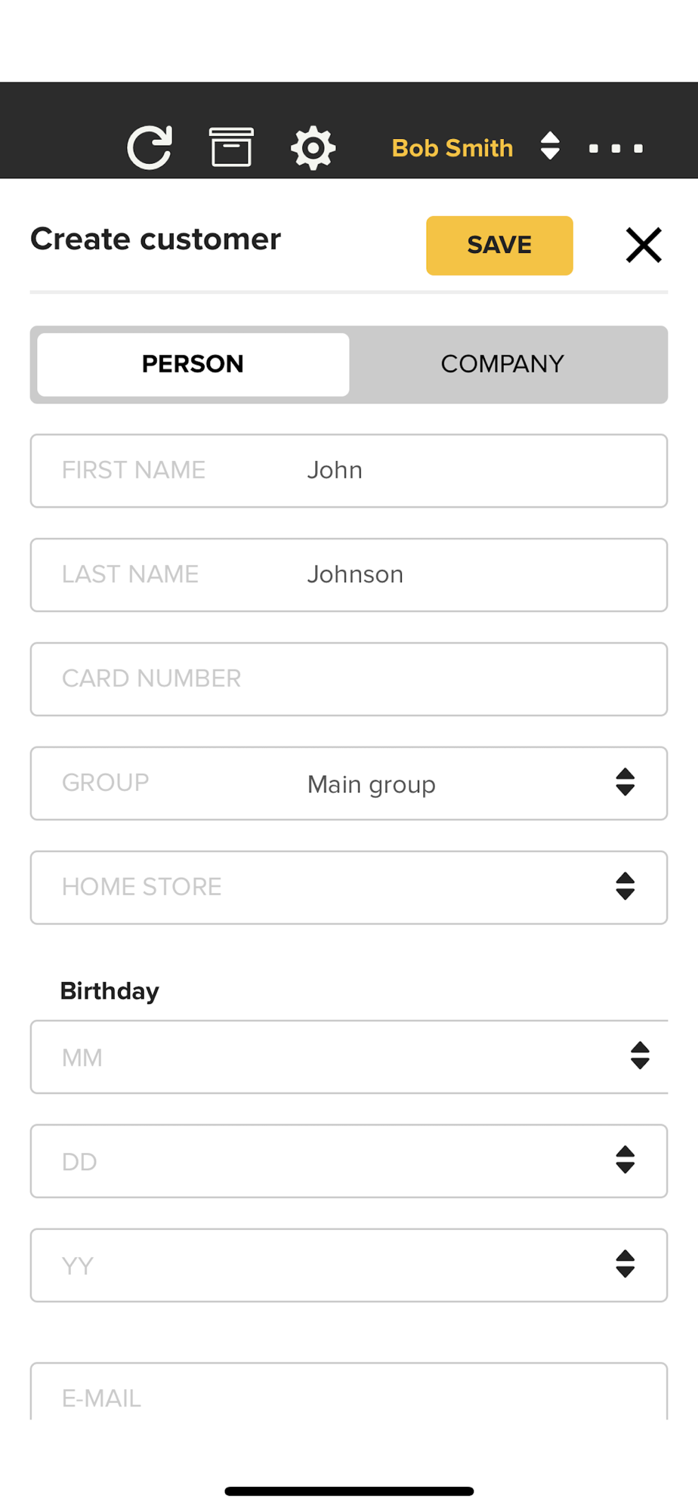Open settings gear icon
698x1511 pixels.
[x=313, y=148]
